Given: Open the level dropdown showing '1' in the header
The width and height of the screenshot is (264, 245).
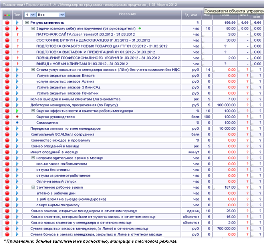Looking at the screenshot, I should pyautogui.click(x=30, y=15).
